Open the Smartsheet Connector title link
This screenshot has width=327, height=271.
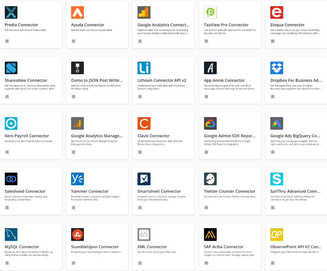tap(159, 192)
